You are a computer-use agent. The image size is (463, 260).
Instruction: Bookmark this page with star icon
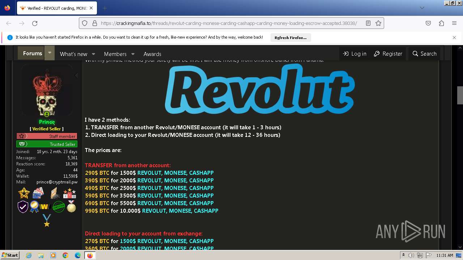tap(378, 23)
